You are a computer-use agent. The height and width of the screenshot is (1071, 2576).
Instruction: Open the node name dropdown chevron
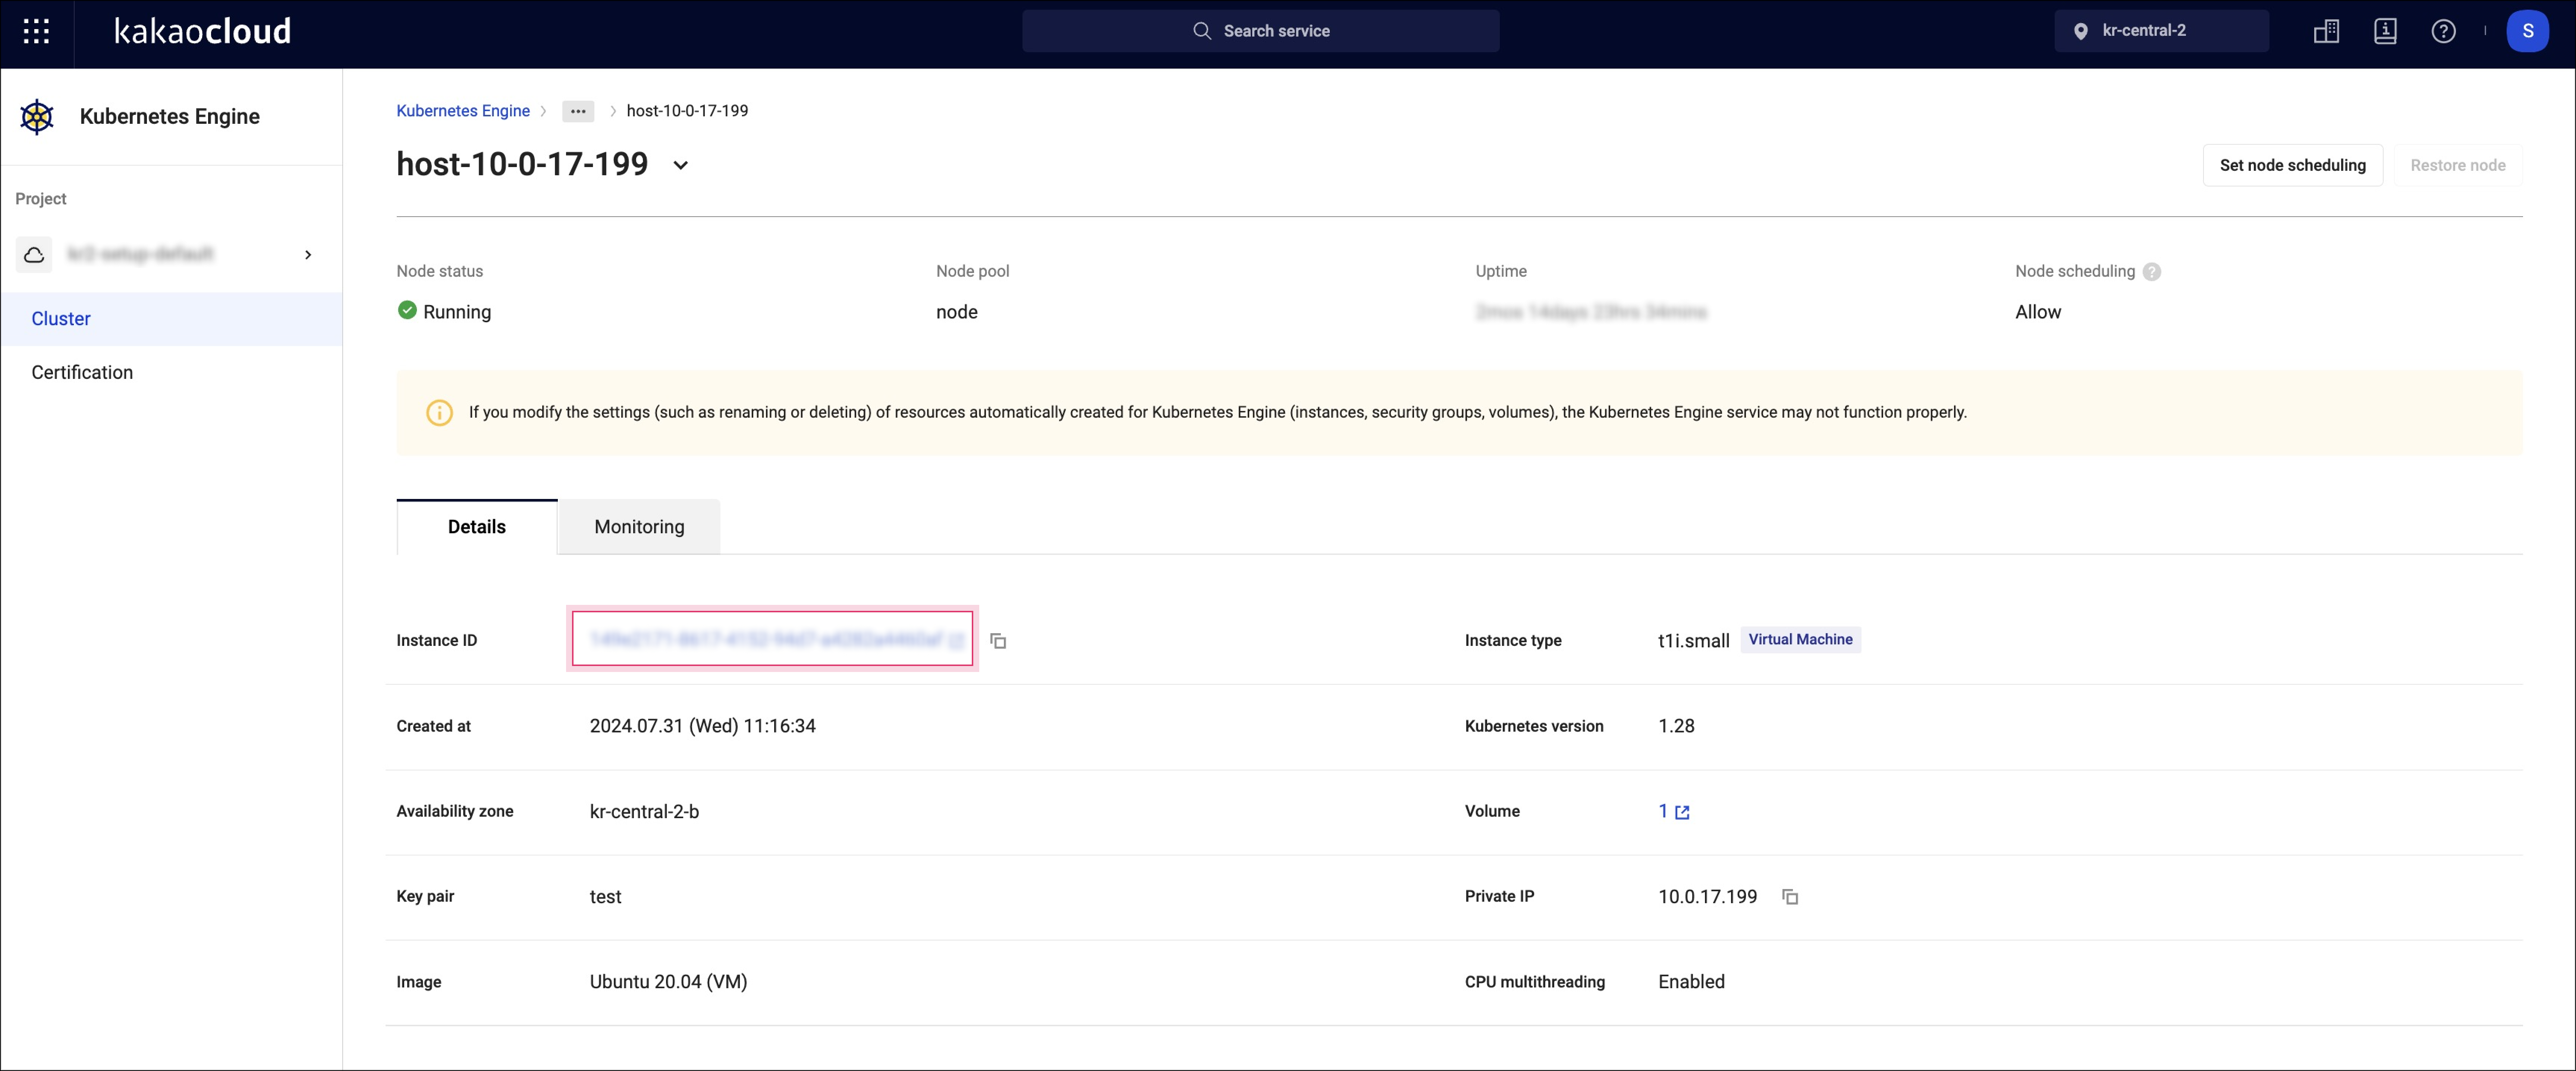[x=680, y=165]
